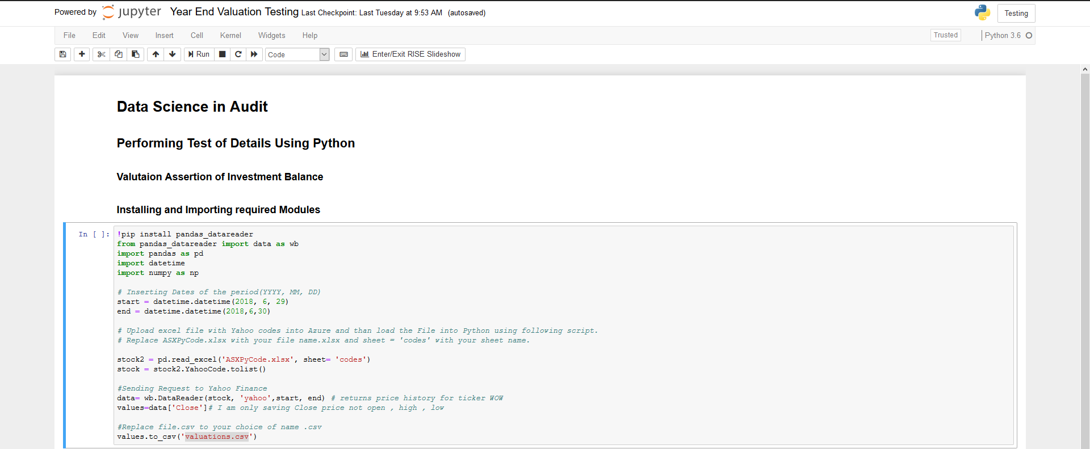Click the pip install pandas_datareader code line
This screenshot has height=449, width=1090.
point(185,234)
